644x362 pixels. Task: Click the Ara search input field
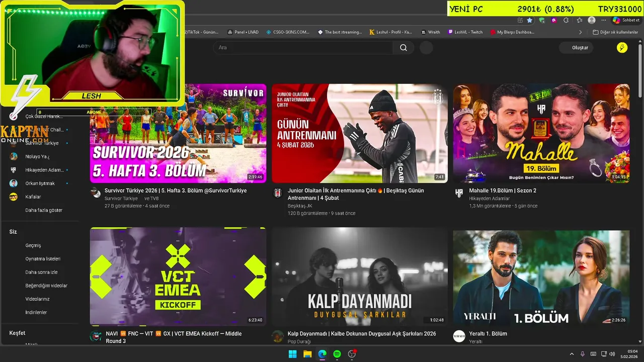pyautogui.click(x=303, y=48)
